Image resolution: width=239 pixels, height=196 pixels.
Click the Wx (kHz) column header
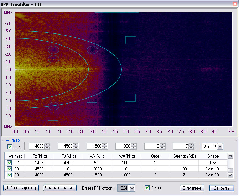[97, 156]
